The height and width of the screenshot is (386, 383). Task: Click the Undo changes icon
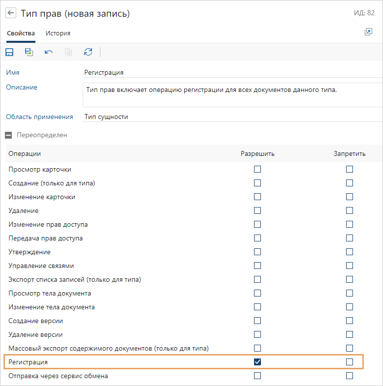click(x=49, y=52)
